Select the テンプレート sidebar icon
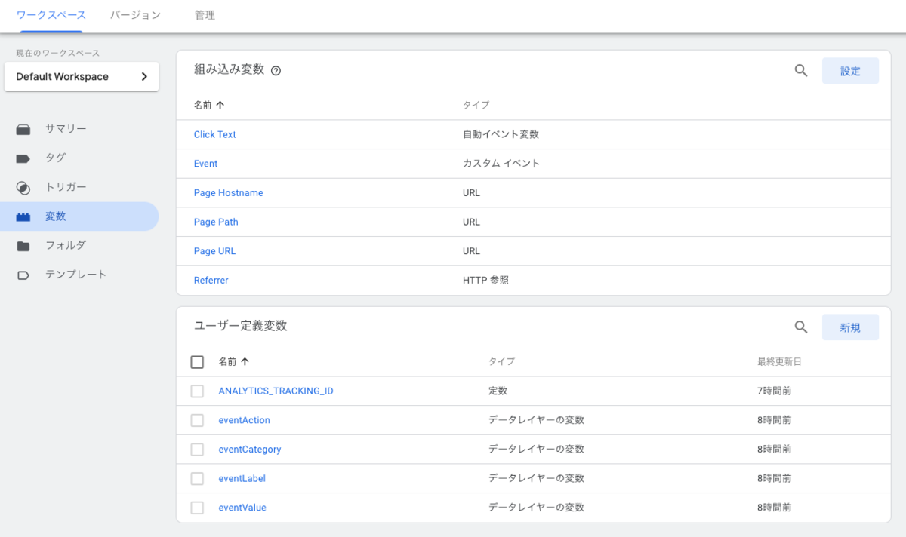 (25, 275)
